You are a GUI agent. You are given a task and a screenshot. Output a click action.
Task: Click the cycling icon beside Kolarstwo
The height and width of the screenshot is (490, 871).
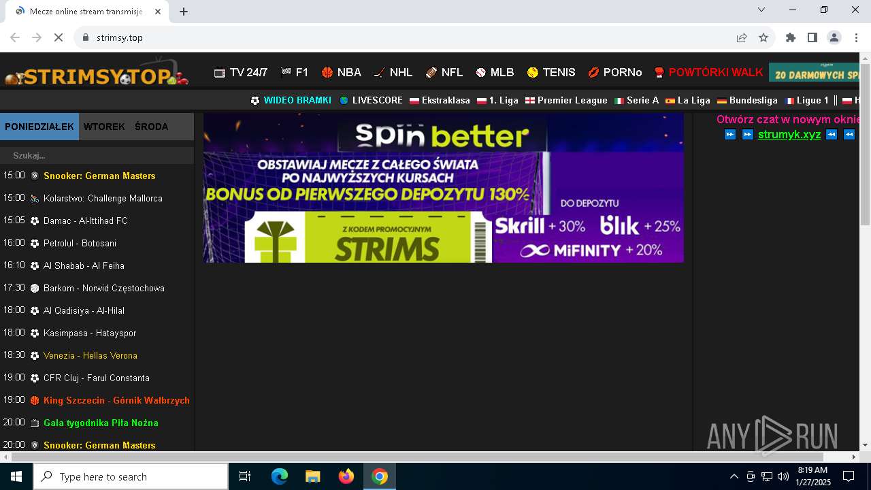click(x=35, y=199)
